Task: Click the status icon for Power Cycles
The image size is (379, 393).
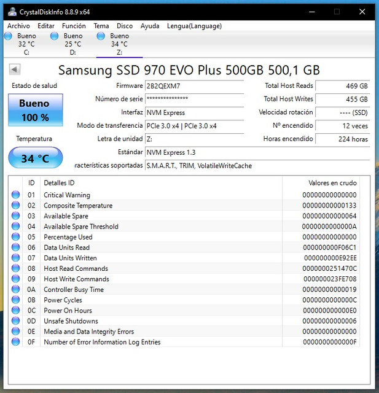Action: pyautogui.click(x=15, y=300)
